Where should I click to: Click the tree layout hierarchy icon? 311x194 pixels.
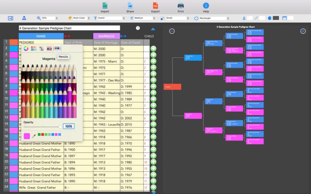pos(24,18)
